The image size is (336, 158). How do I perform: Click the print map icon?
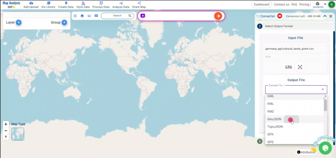coord(82,16)
